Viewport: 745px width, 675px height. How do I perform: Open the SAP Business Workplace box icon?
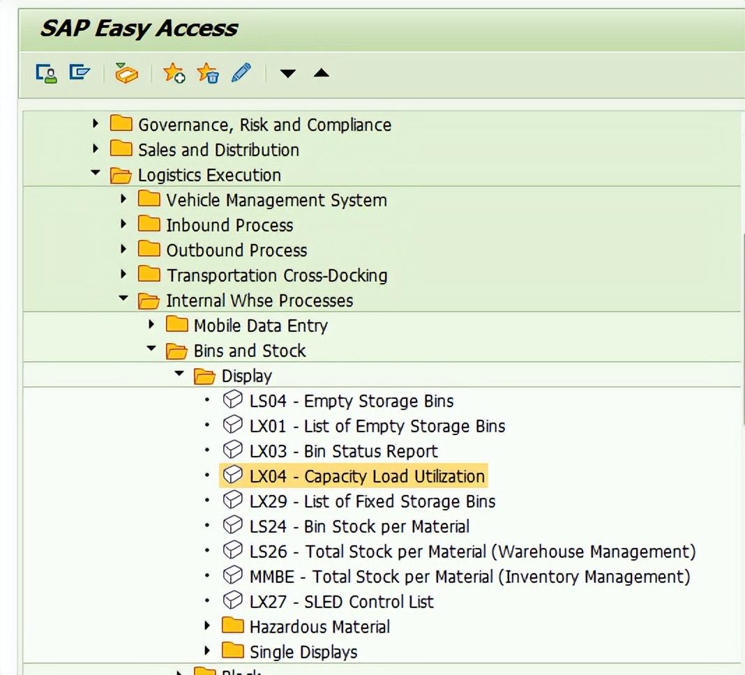click(x=126, y=73)
